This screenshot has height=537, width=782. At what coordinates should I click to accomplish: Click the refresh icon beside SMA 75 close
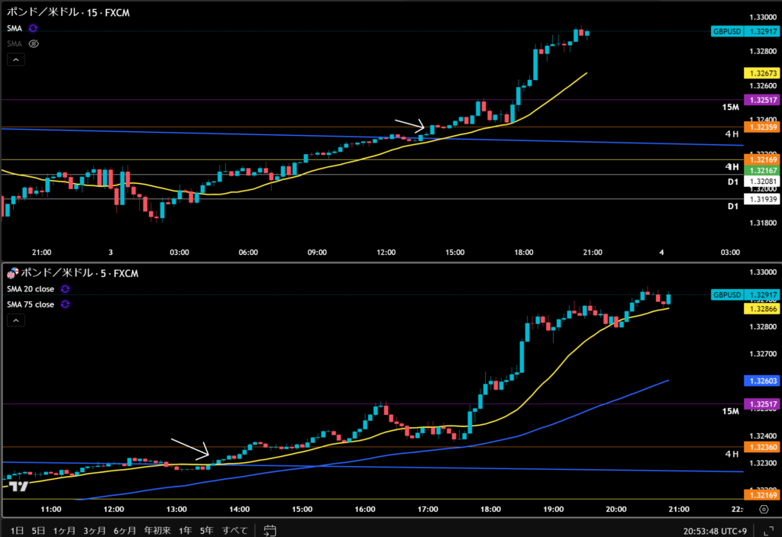point(65,304)
